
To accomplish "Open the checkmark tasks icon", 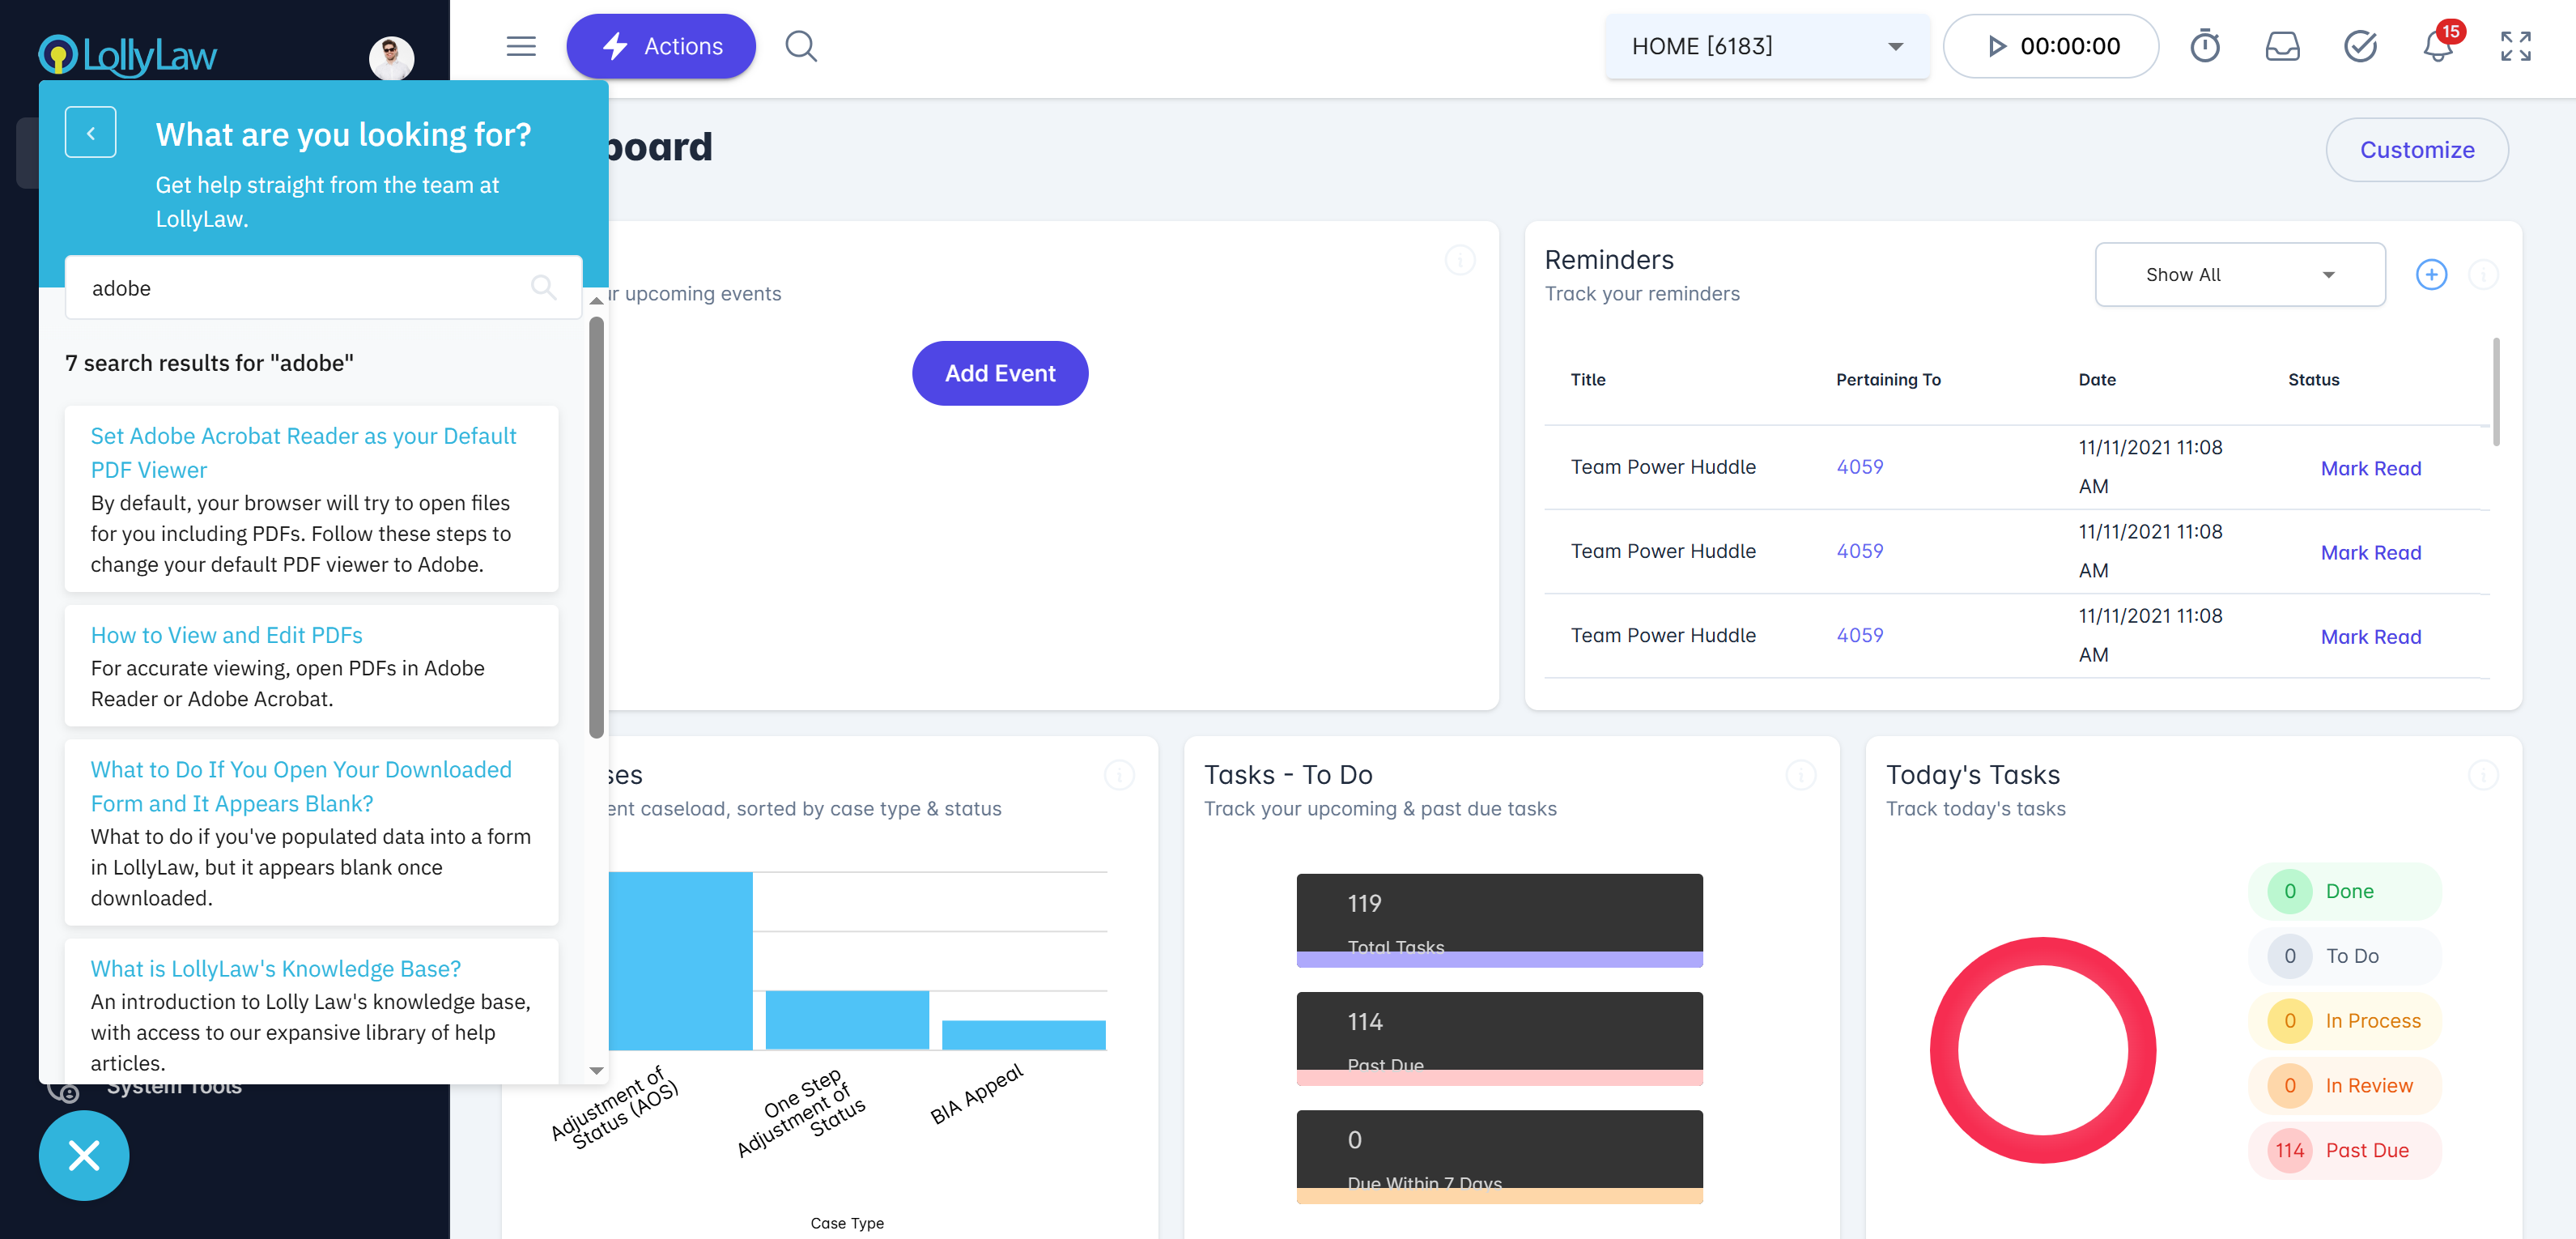I will click(x=2360, y=46).
